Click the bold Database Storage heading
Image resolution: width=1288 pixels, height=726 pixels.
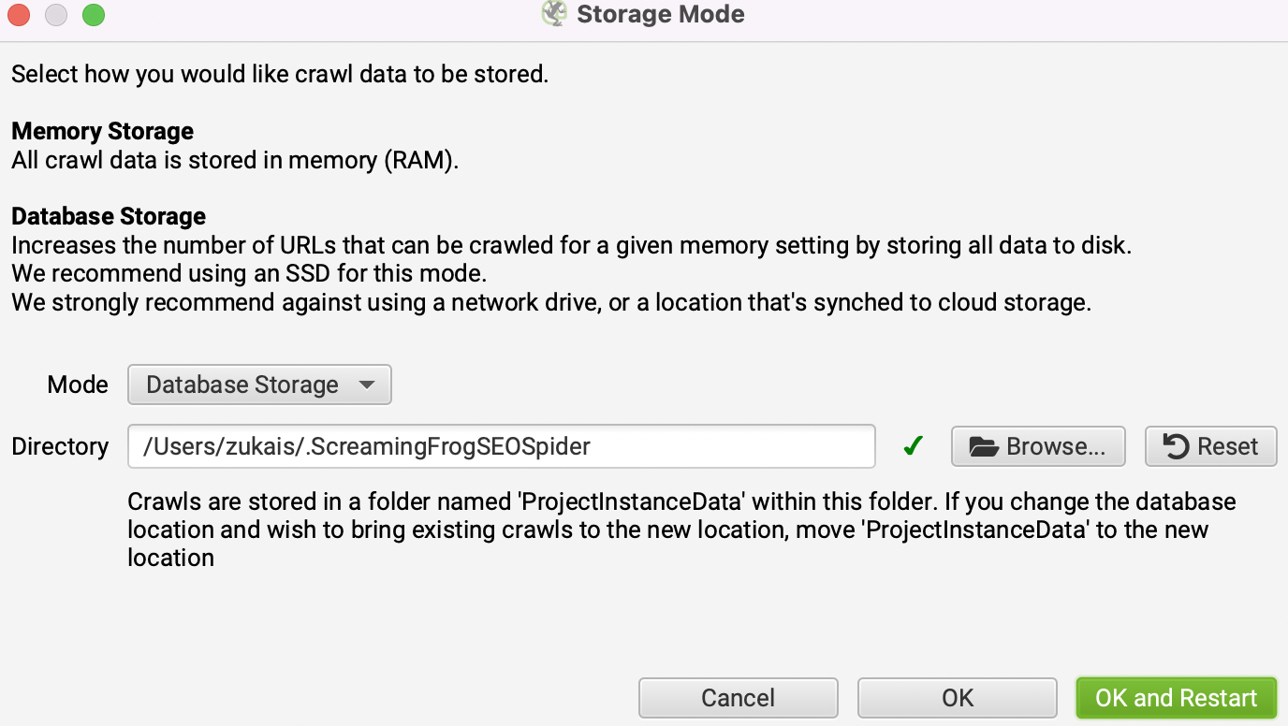point(109,216)
